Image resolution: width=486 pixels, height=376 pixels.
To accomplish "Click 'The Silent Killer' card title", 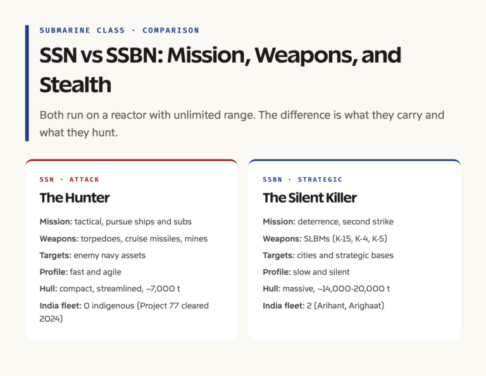I will point(309,197).
